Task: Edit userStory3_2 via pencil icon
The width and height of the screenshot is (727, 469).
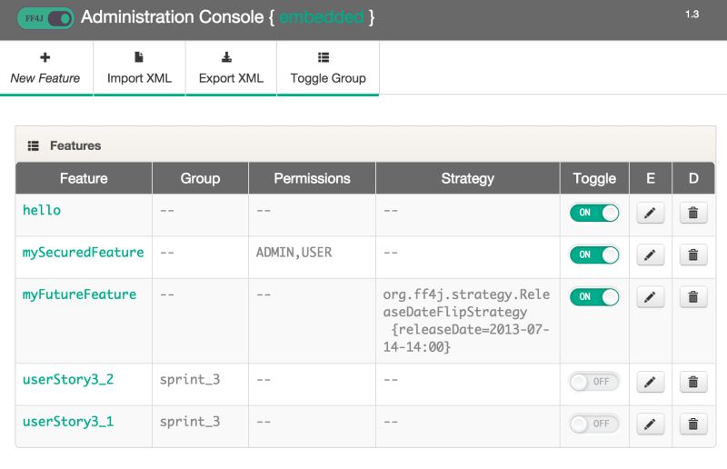Action: coord(650,382)
